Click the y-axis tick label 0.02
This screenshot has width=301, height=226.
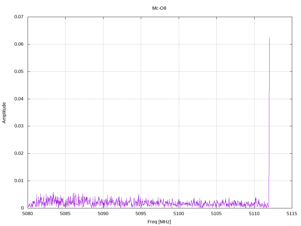[19, 153]
